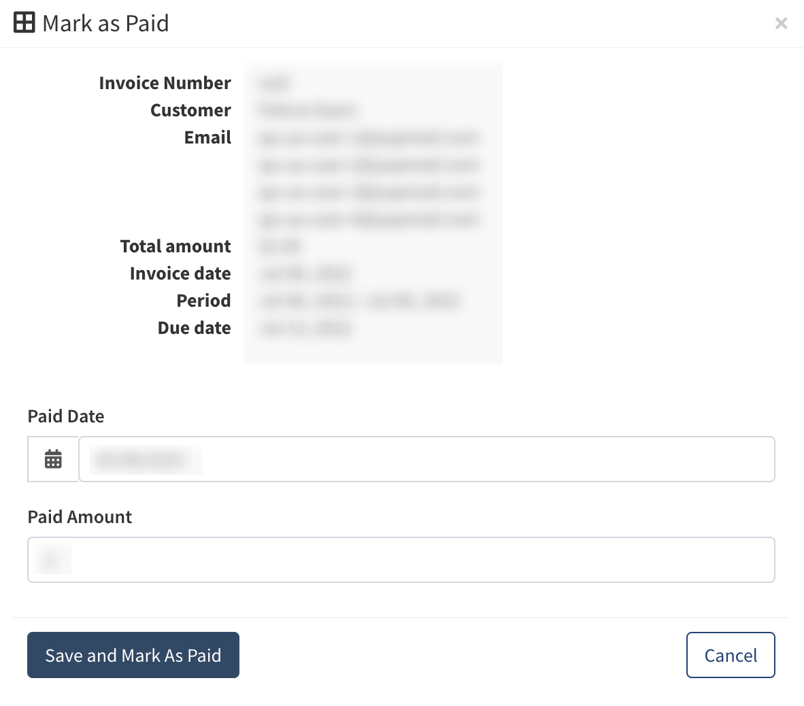The height and width of the screenshot is (706, 804).
Task: Click the Customer label
Action: (x=191, y=110)
